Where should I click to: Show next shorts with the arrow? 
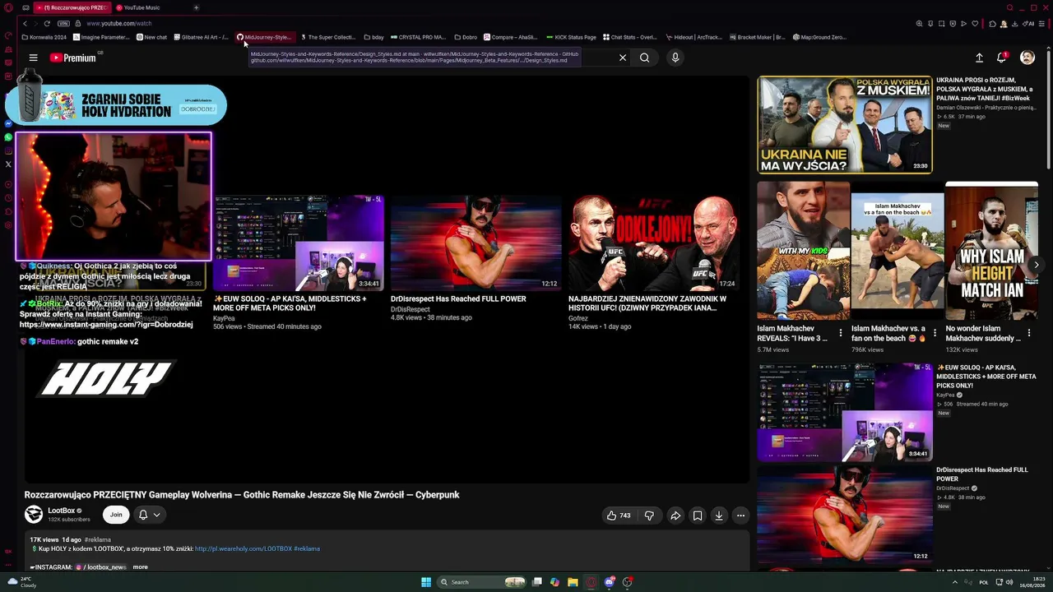click(x=1036, y=265)
